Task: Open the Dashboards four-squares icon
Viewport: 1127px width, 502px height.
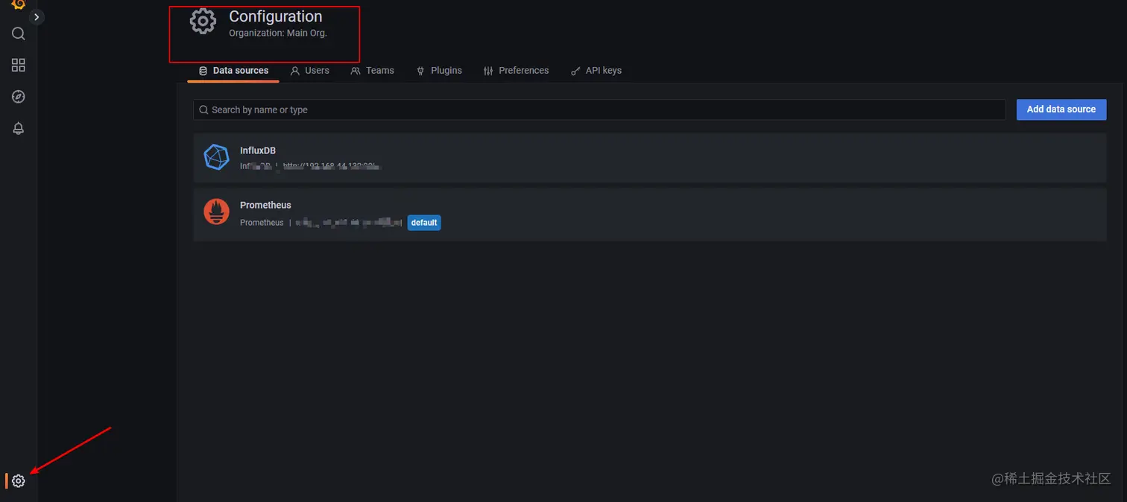Action: coord(19,66)
